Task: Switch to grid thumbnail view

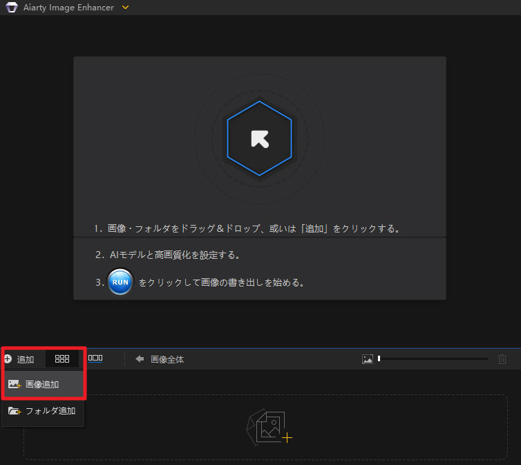Action: (x=61, y=359)
